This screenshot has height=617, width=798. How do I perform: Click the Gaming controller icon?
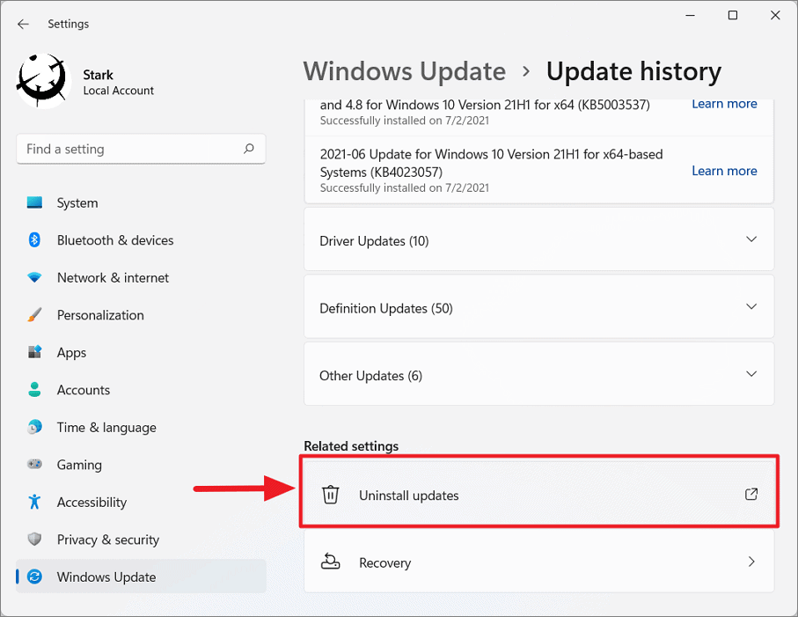click(34, 464)
